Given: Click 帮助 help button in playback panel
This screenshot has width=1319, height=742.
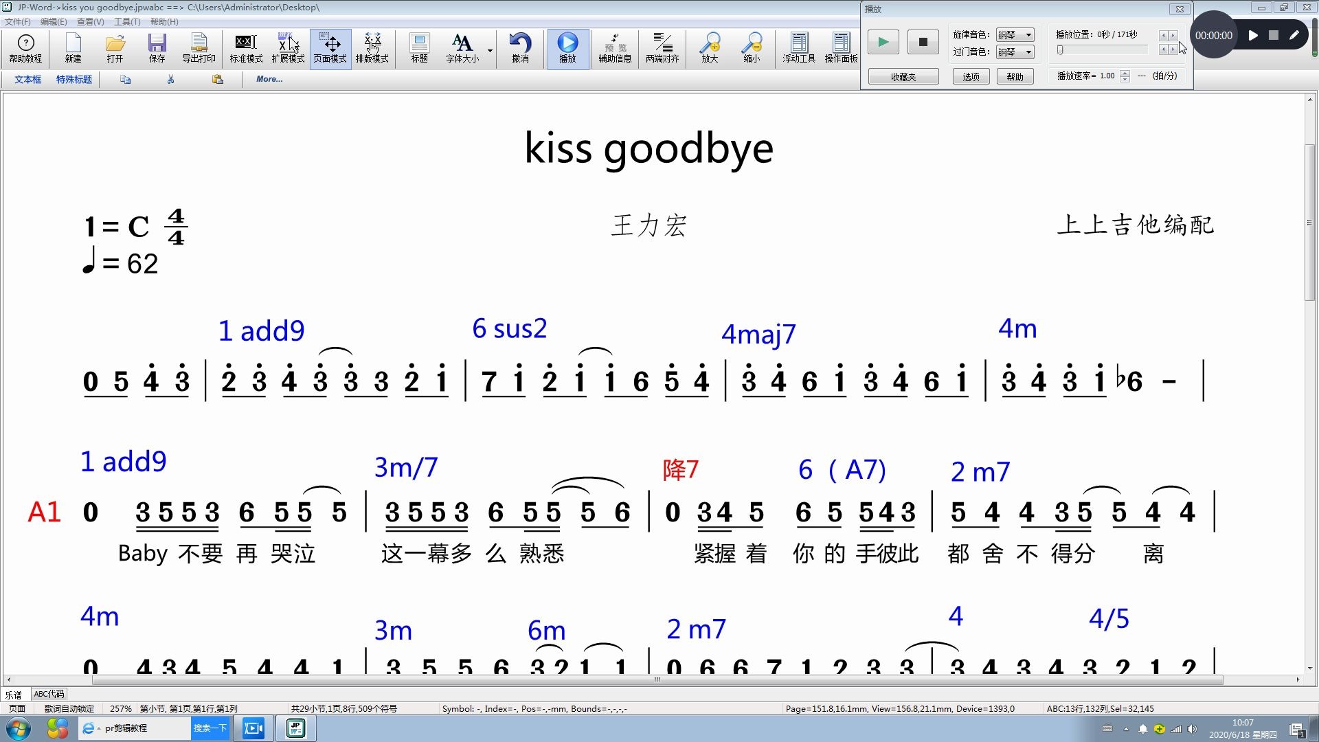Looking at the screenshot, I should point(1015,76).
